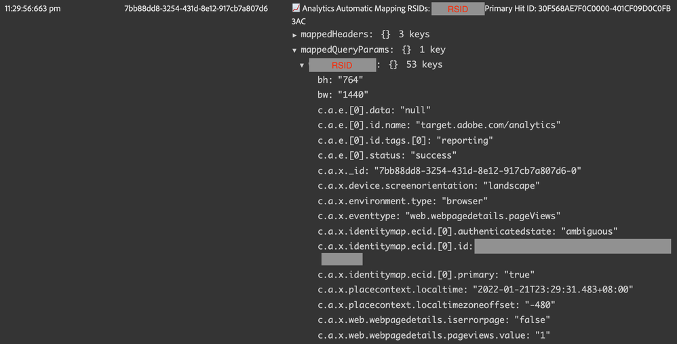This screenshot has width=677, height=344.
Task: Collapse the mappedQueryParams node
Action: pos(294,50)
